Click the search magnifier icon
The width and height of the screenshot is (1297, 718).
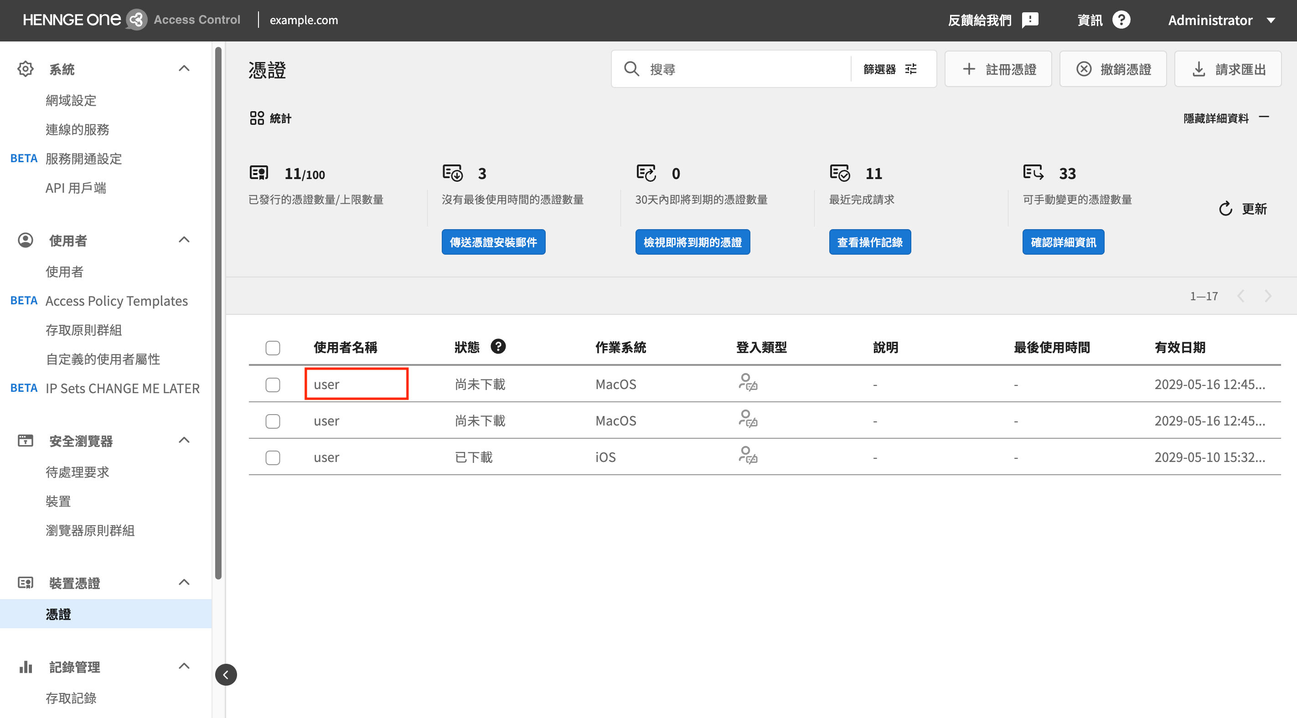tap(631, 69)
